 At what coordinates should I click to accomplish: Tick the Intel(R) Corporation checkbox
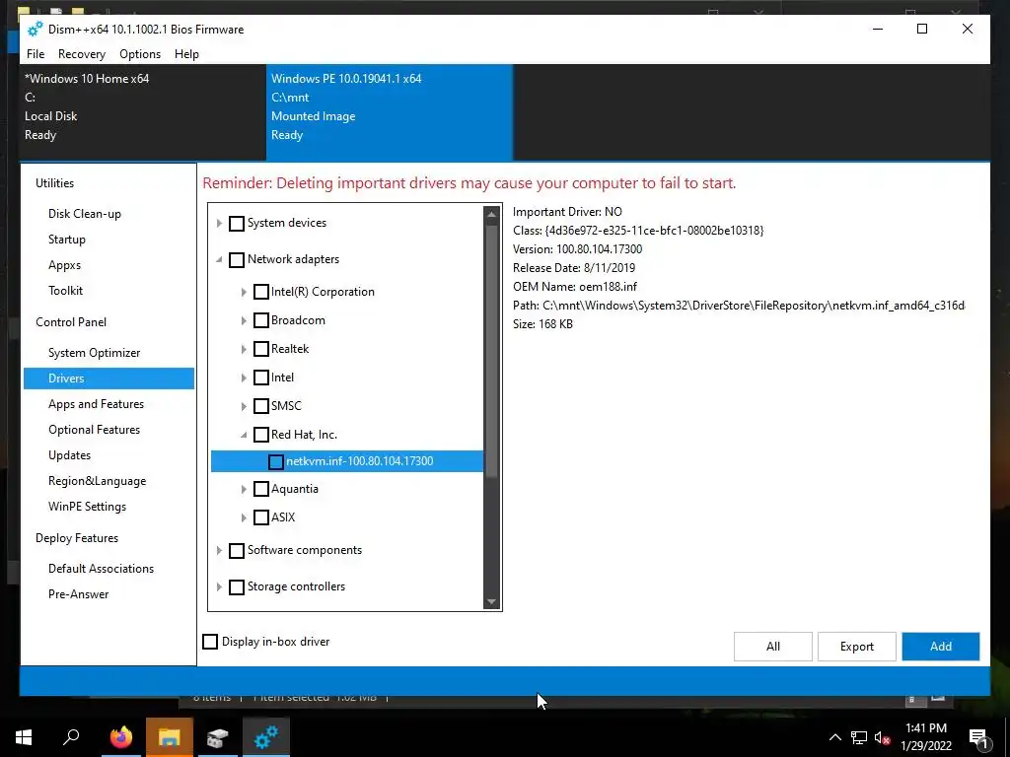coord(260,292)
